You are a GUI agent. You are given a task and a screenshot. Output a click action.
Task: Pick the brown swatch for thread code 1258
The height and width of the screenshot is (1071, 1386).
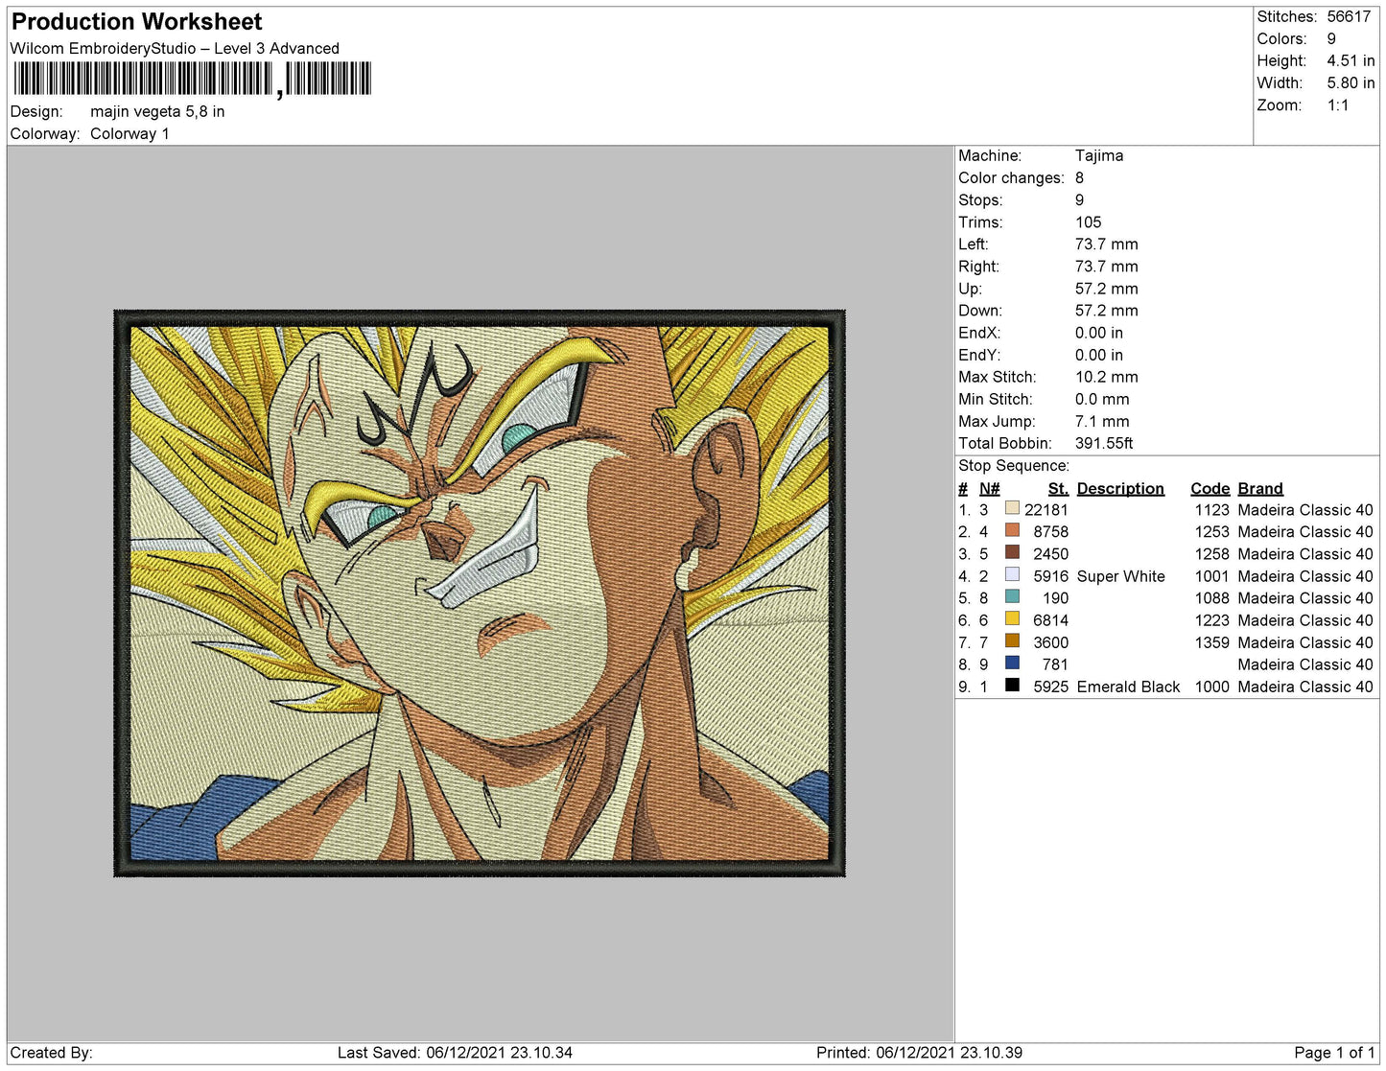[x=1012, y=552]
